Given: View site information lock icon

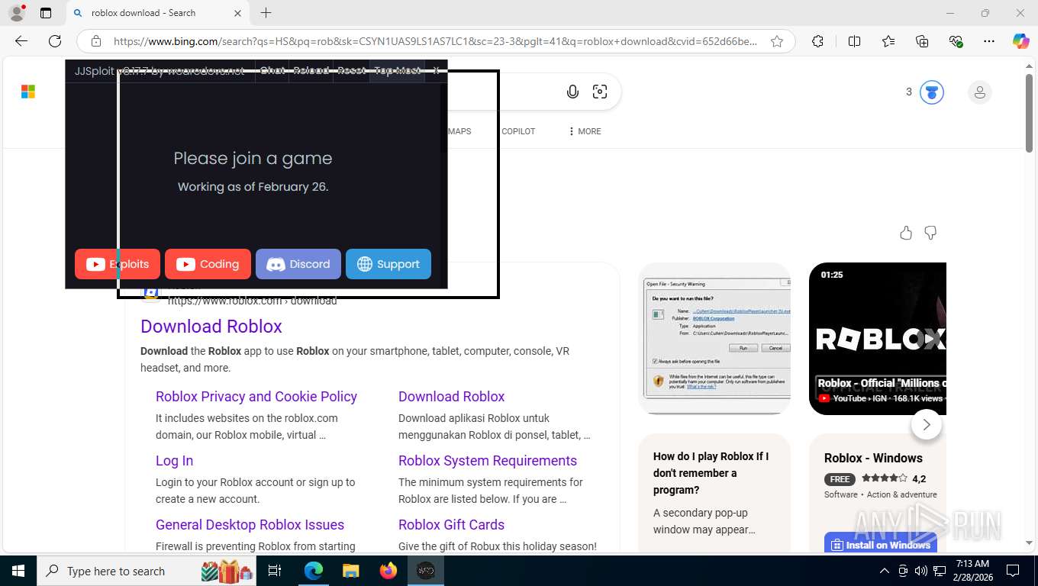Looking at the screenshot, I should tap(96, 41).
